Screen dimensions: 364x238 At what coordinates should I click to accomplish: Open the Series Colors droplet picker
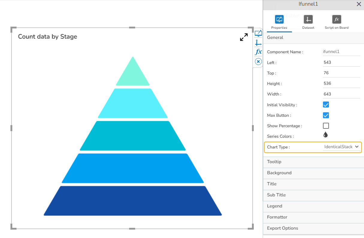[x=326, y=135]
